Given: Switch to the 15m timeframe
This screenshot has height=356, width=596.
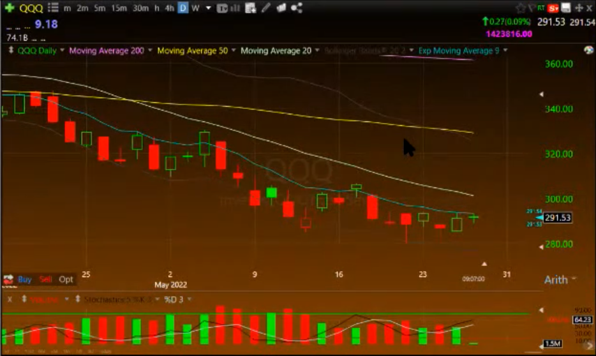Looking at the screenshot, I should 119,8.
